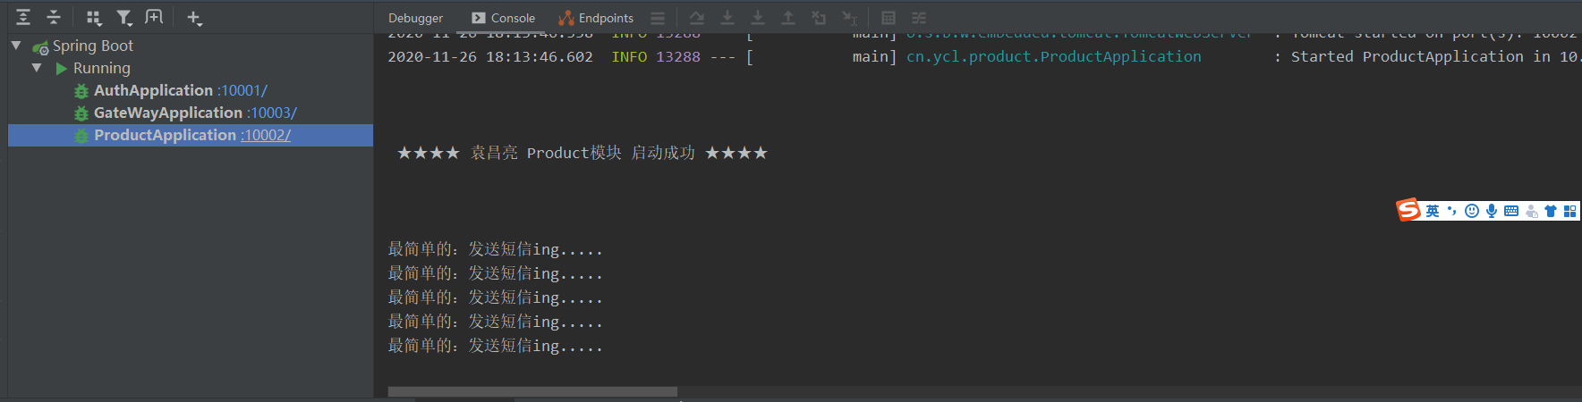
Task: Collapse the Running group node
Action: coord(37,67)
